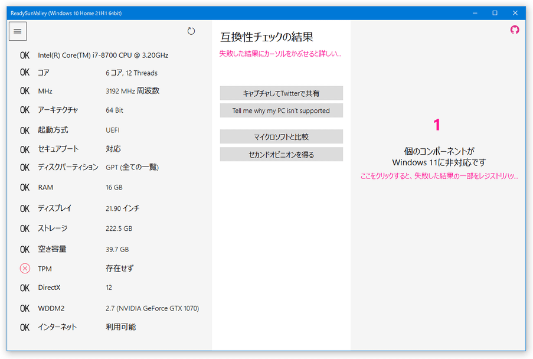This screenshot has height=359, width=533.
Task: Click the OK status beside RAM
Action: click(x=25, y=187)
